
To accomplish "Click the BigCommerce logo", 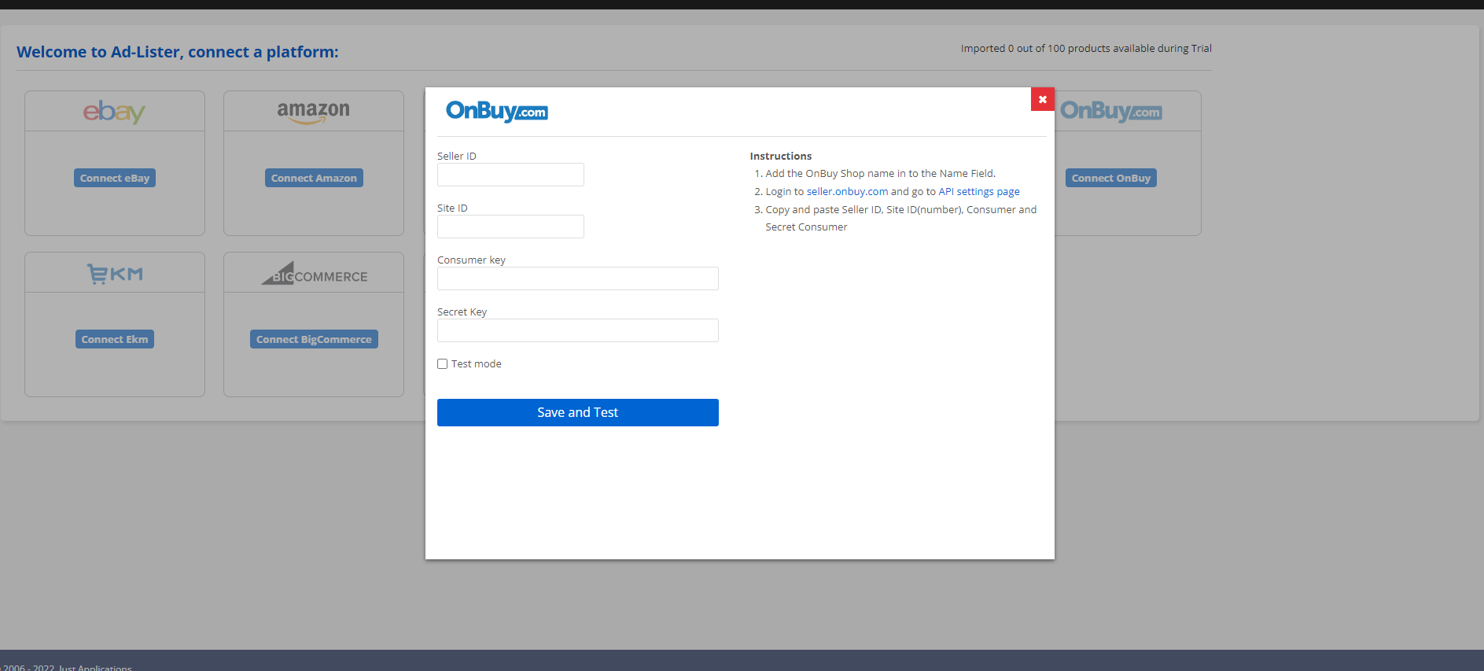I will 315,274.
